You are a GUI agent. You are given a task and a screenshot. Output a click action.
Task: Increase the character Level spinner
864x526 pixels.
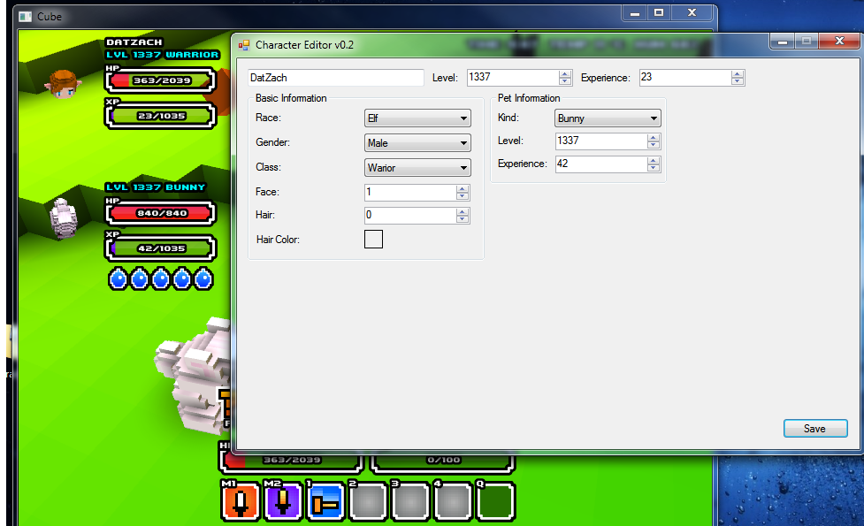pos(565,74)
